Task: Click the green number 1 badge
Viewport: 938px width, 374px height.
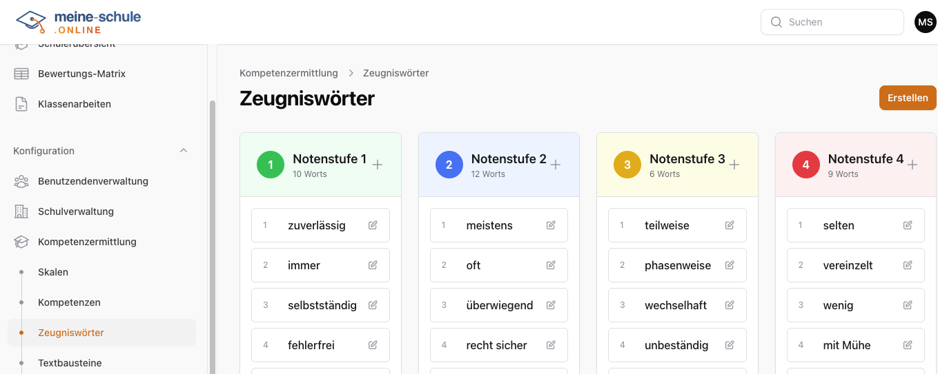Action: pos(271,165)
